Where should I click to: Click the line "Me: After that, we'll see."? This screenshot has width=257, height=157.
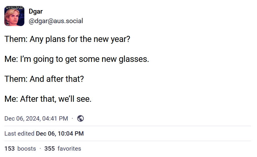(x=48, y=99)
